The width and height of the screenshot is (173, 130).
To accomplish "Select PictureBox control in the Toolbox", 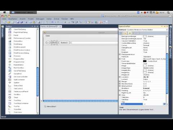I will [18, 41].
